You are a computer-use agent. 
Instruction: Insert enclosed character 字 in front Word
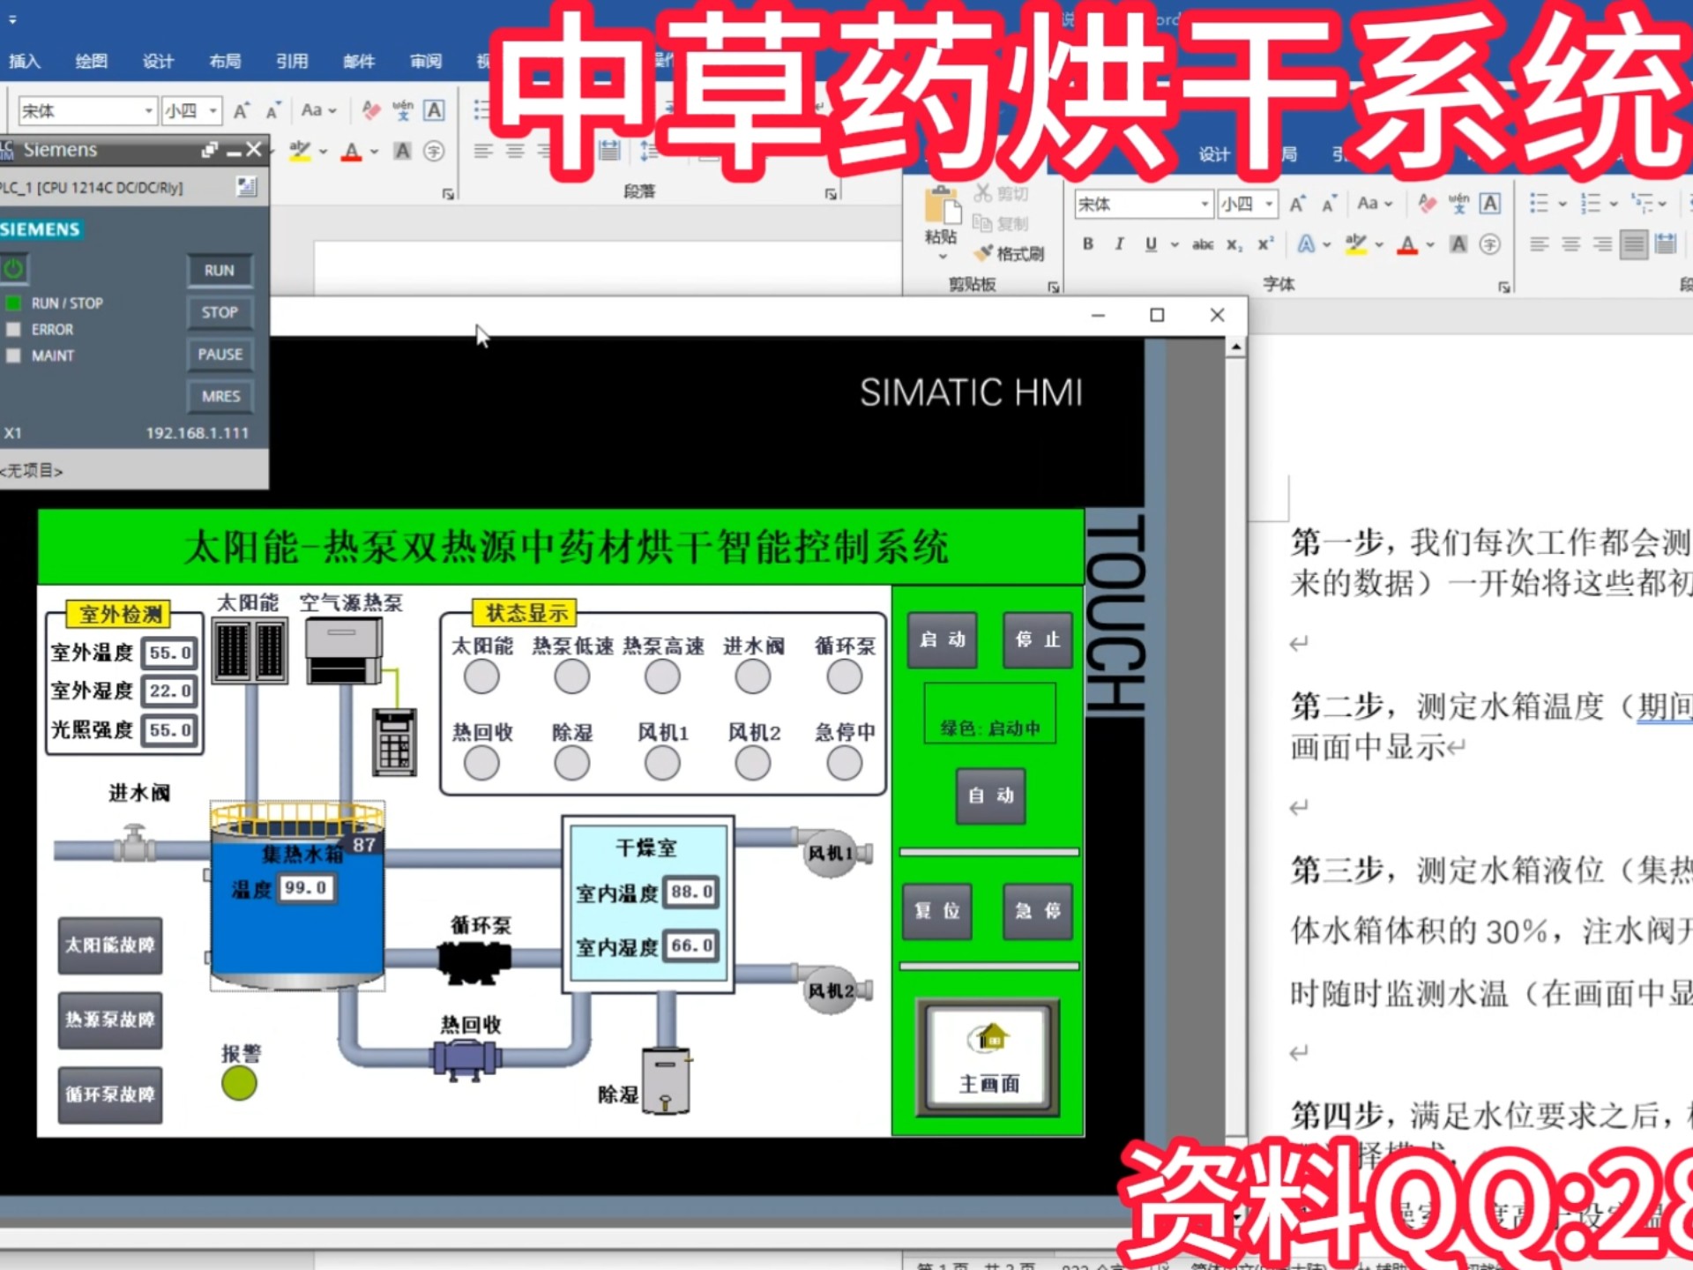[1490, 244]
